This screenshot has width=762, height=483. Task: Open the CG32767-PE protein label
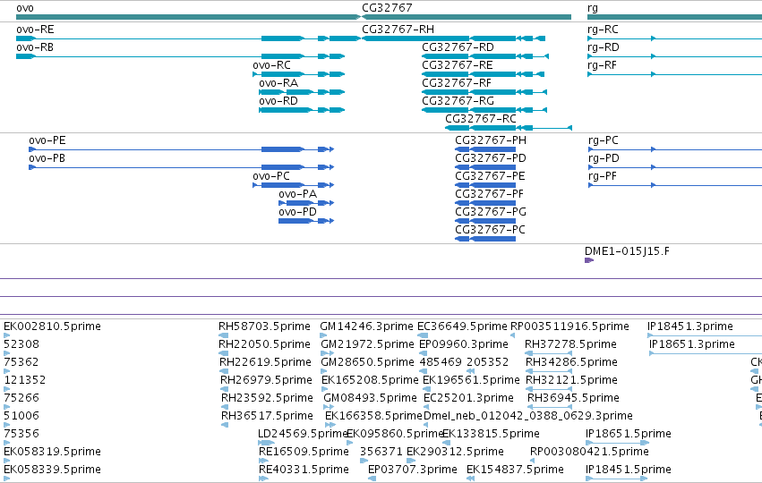490,177
